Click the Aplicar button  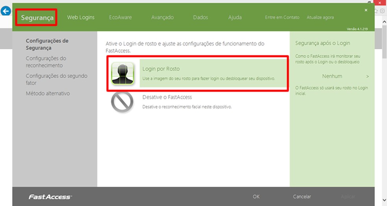[348, 197]
